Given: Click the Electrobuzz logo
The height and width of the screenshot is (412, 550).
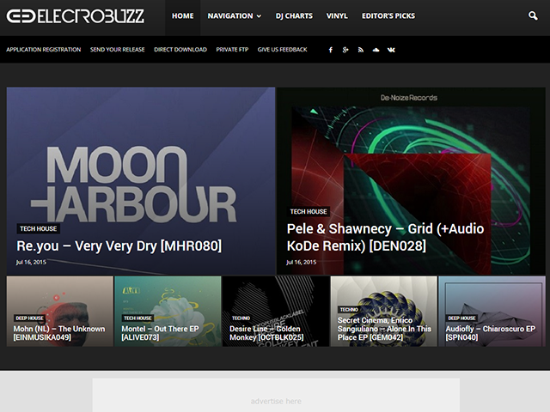Looking at the screenshot, I should click(75, 16).
